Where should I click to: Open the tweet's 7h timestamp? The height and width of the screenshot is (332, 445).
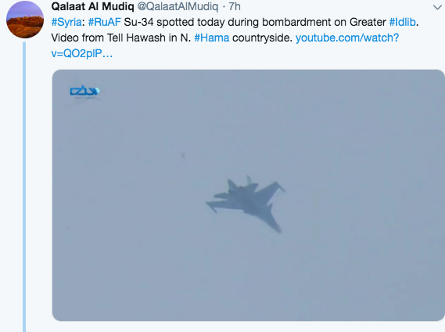pyautogui.click(x=235, y=6)
